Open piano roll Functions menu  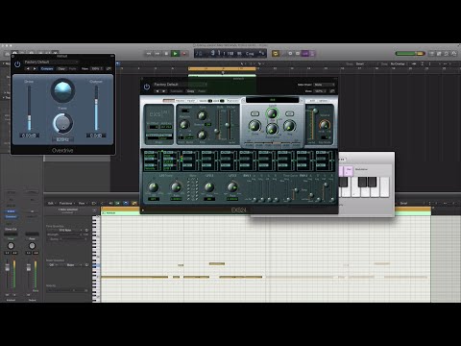[x=66, y=203]
